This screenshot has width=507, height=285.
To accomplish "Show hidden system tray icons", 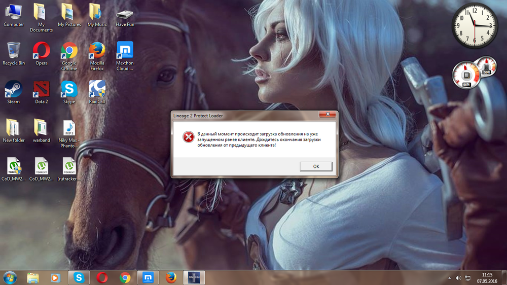I will (x=449, y=278).
